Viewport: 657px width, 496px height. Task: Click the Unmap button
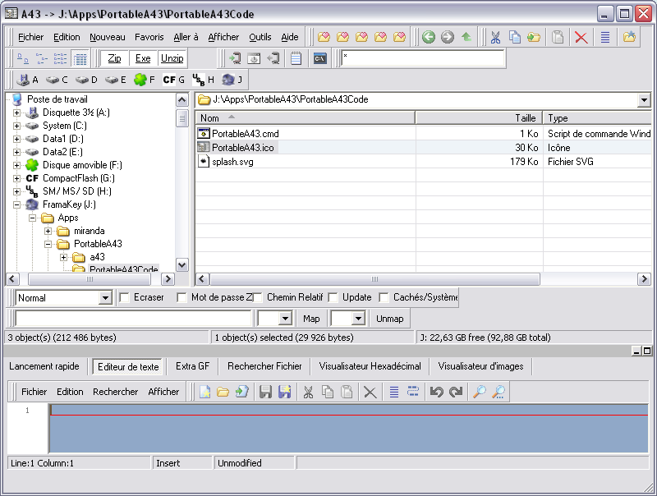(389, 319)
